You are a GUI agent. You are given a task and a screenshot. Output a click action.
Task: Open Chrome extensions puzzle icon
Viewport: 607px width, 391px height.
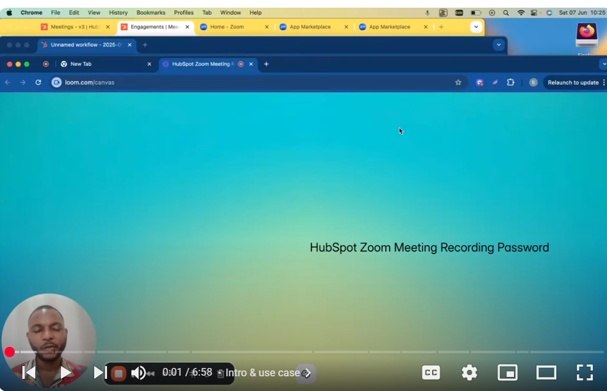[511, 83]
